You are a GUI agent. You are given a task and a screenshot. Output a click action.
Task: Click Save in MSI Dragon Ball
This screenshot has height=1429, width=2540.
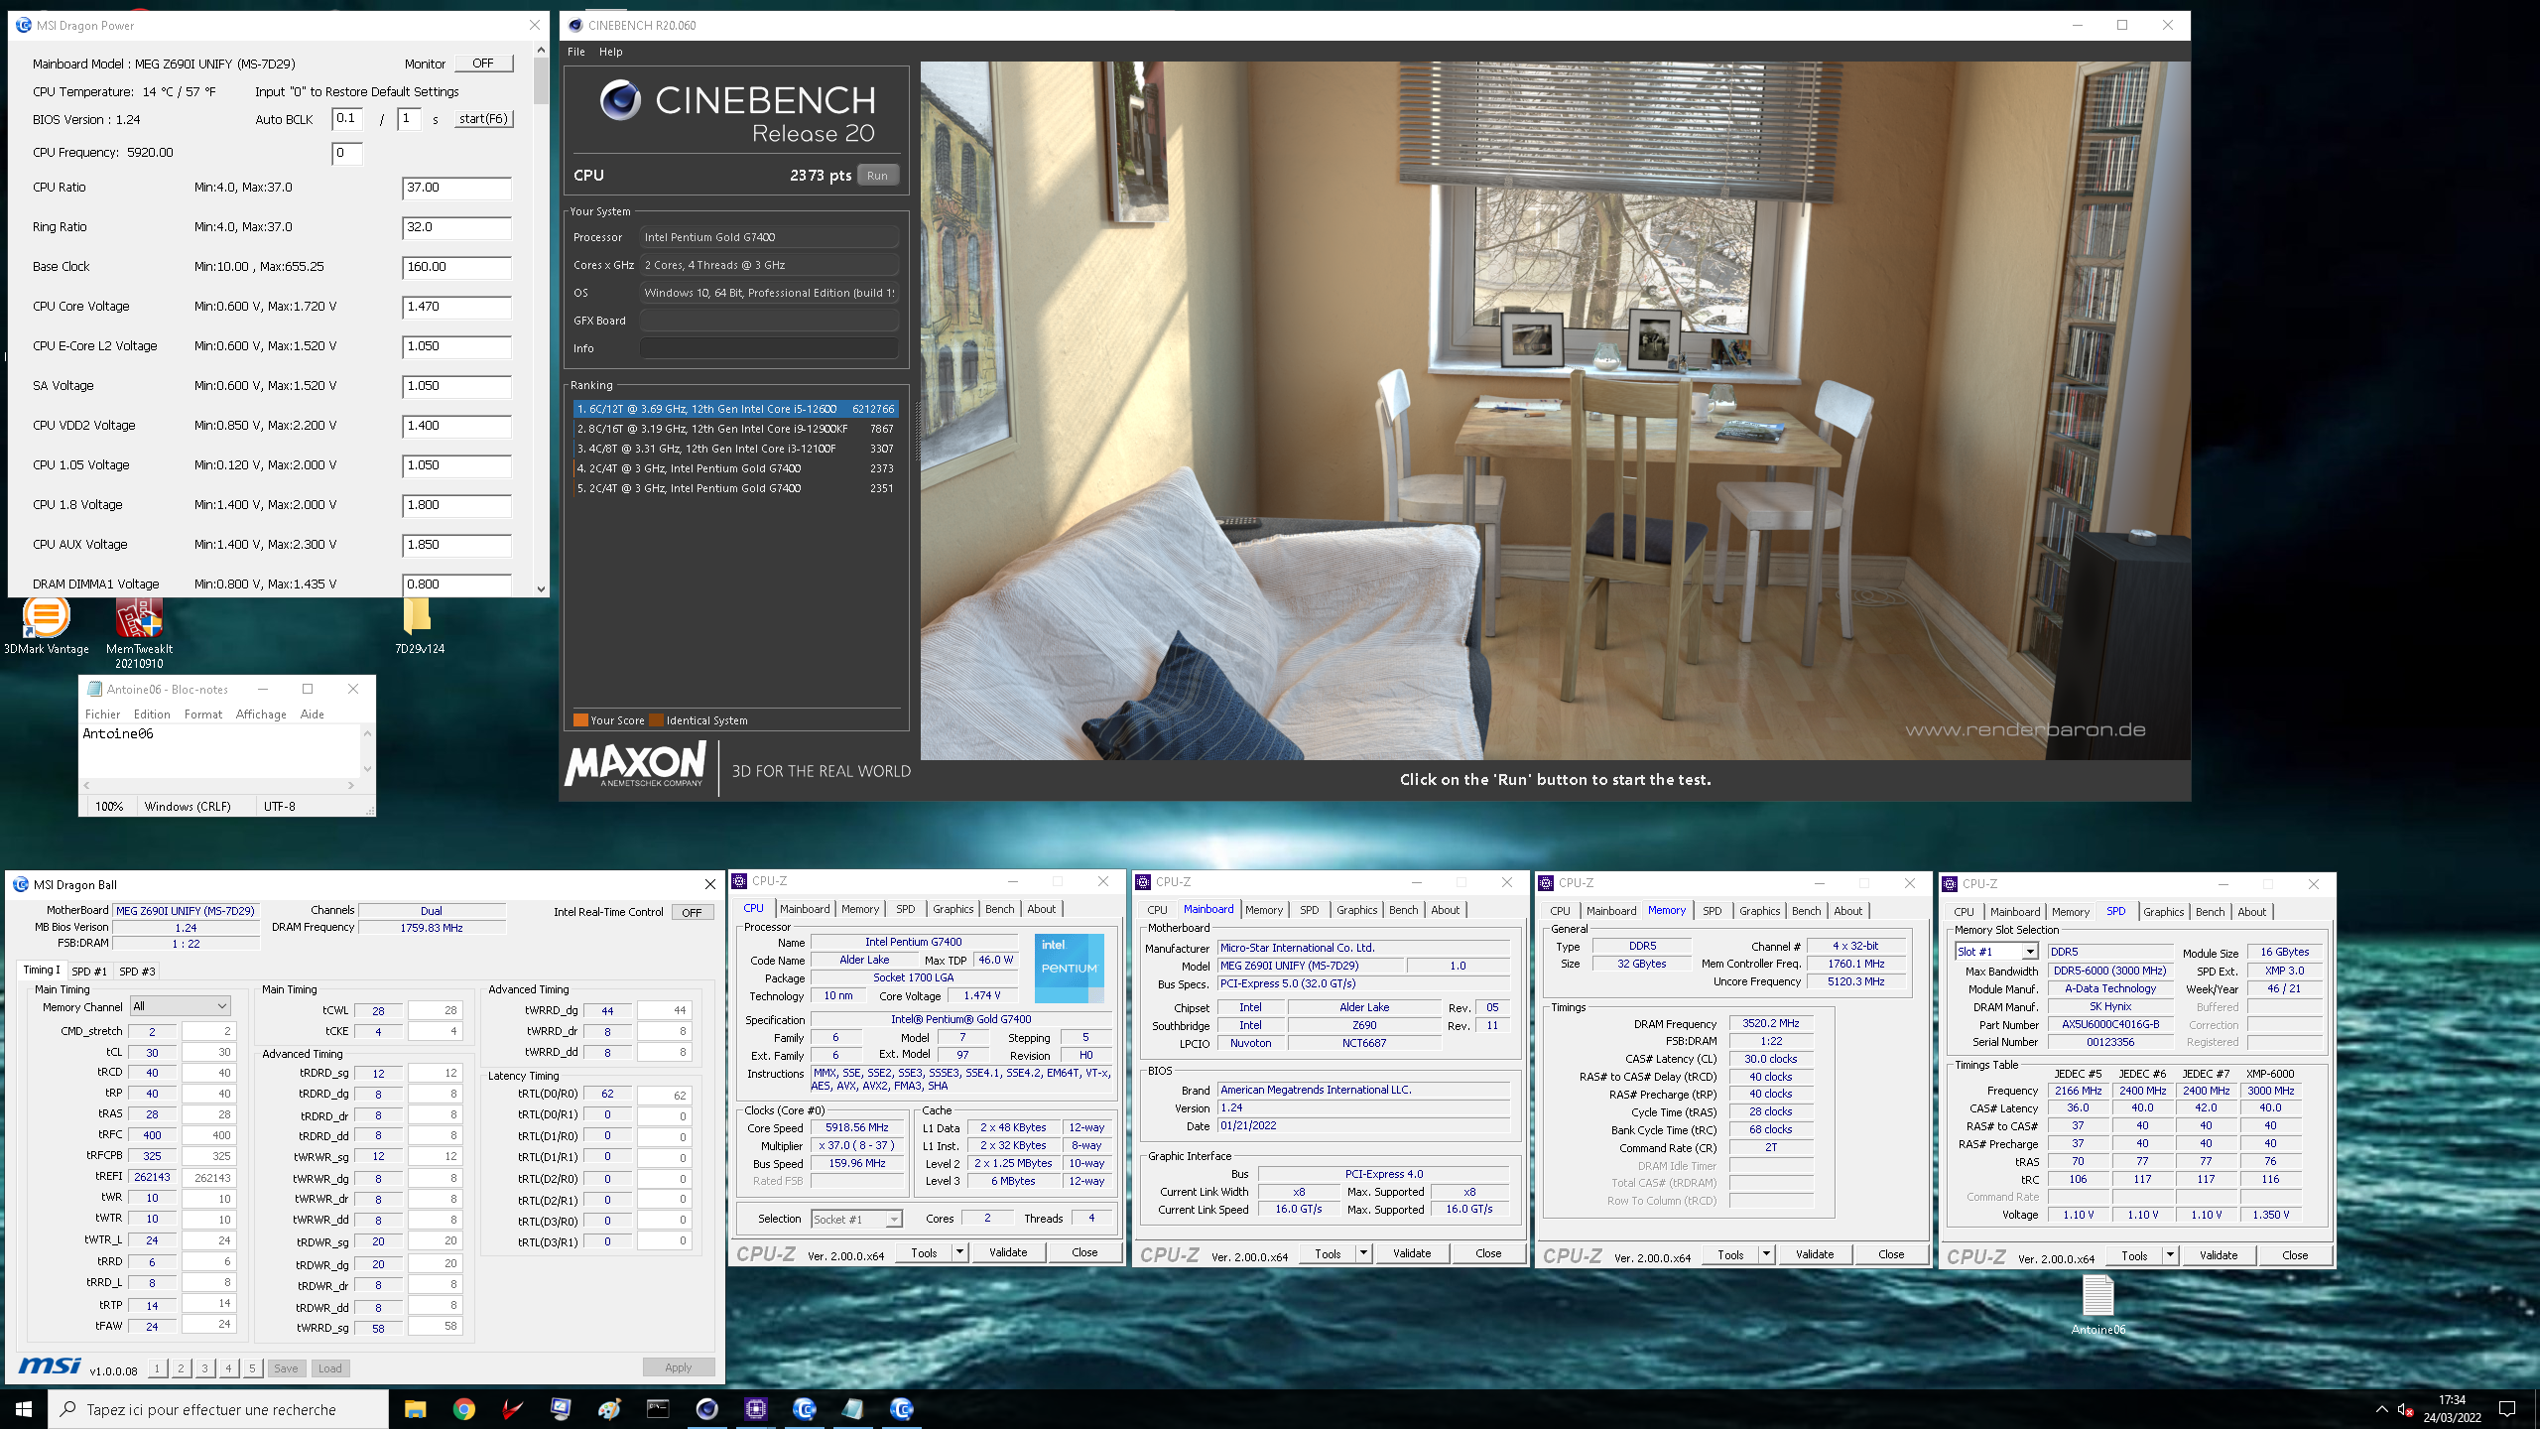pos(286,1368)
